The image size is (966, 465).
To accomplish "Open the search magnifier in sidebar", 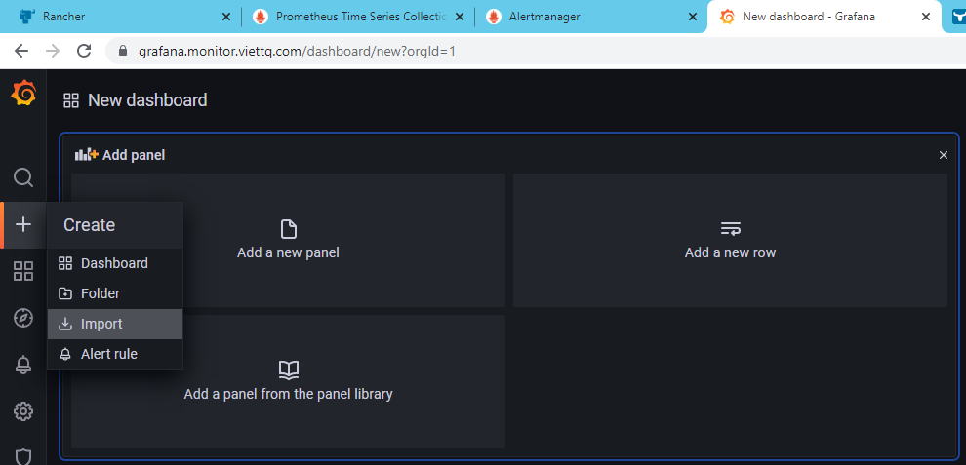I will pos(23,178).
